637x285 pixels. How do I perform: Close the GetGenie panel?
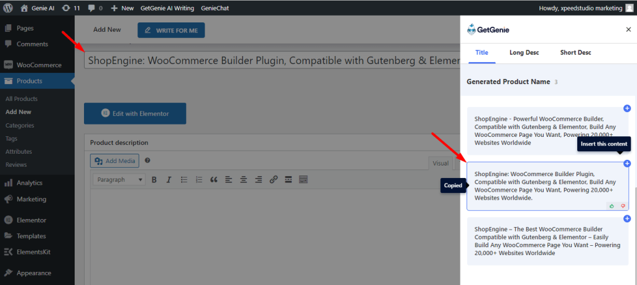(x=628, y=29)
